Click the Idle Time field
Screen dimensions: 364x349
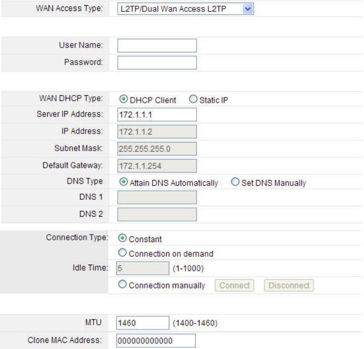[x=143, y=268]
